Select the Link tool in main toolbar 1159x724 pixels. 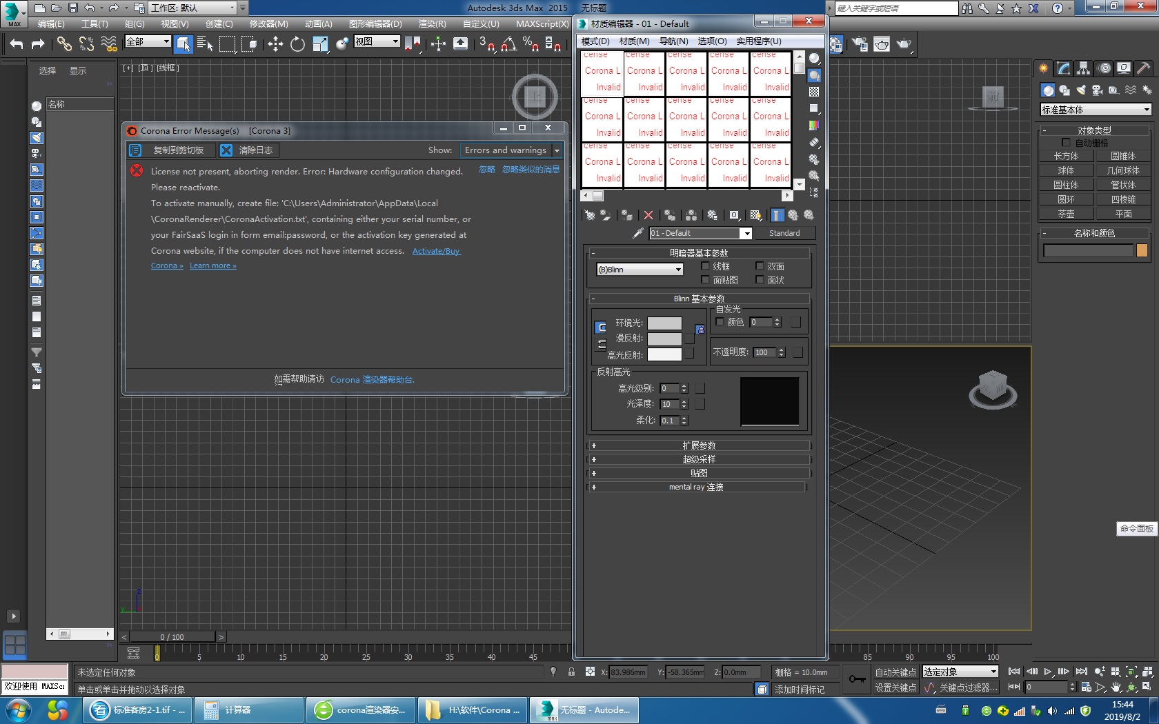point(64,44)
